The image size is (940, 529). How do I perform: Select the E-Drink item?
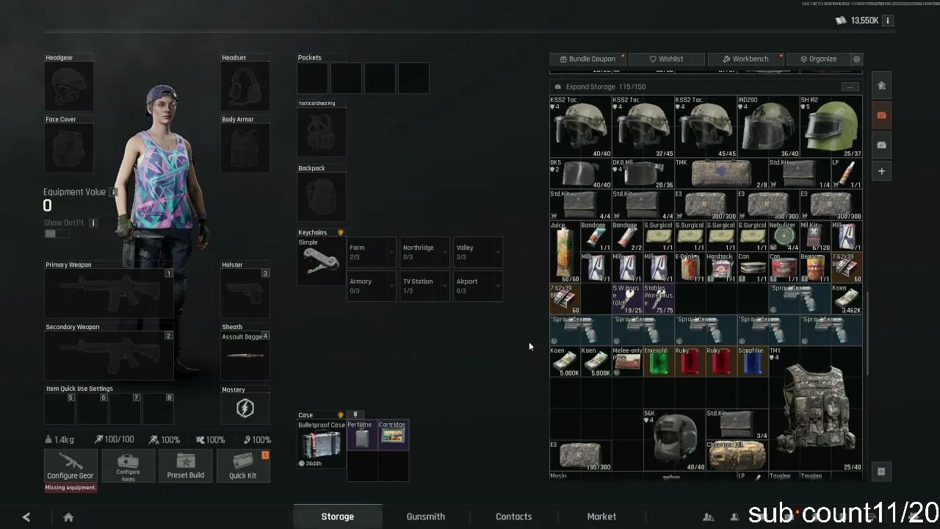pos(690,267)
